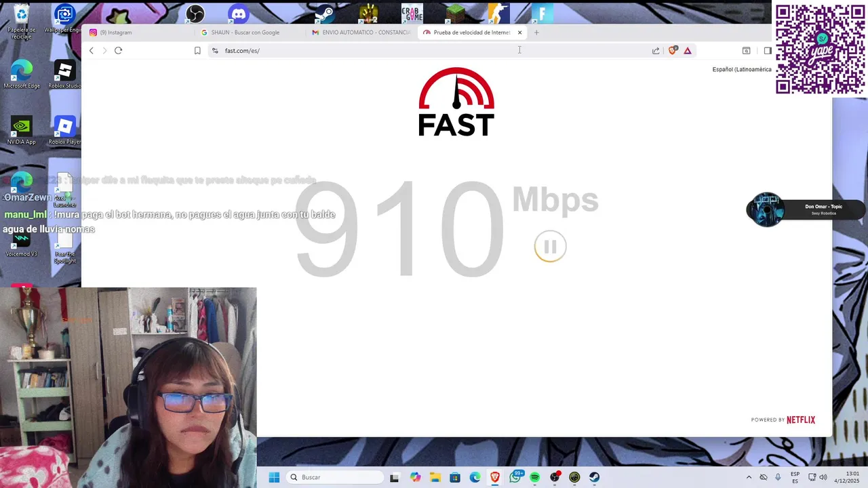Switch to the ENVIO AUTOMATICO Gmail tab
Image resolution: width=868 pixels, height=488 pixels.
362,32
